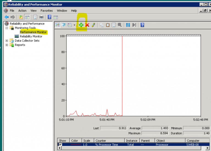The height and width of the screenshot is (151, 211).
Task: Click the Highlight pencil icon
Action: click(x=93, y=25)
